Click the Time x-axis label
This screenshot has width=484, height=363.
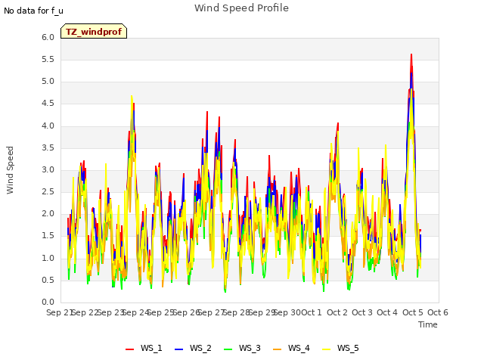coord(428,324)
